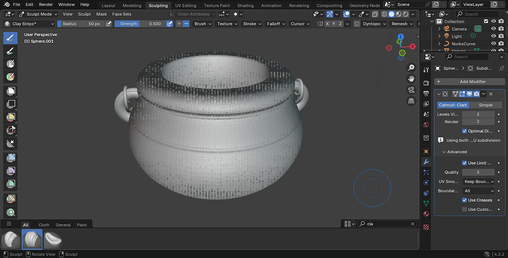508x258 pixels.
Task: Select the Box Face Set tool
Action: (x=10, y=117)
